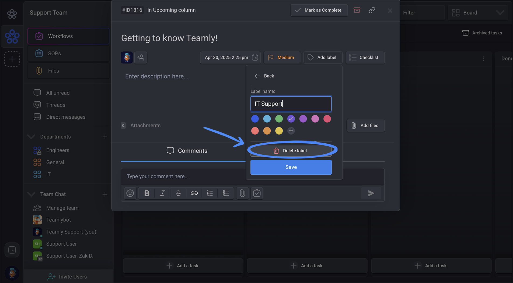Image resolution: width=513 pixels, height=283 pixels.
Task: Click the assigned user avatar on task
Action: pyautogui.click(x=127, y=58)
